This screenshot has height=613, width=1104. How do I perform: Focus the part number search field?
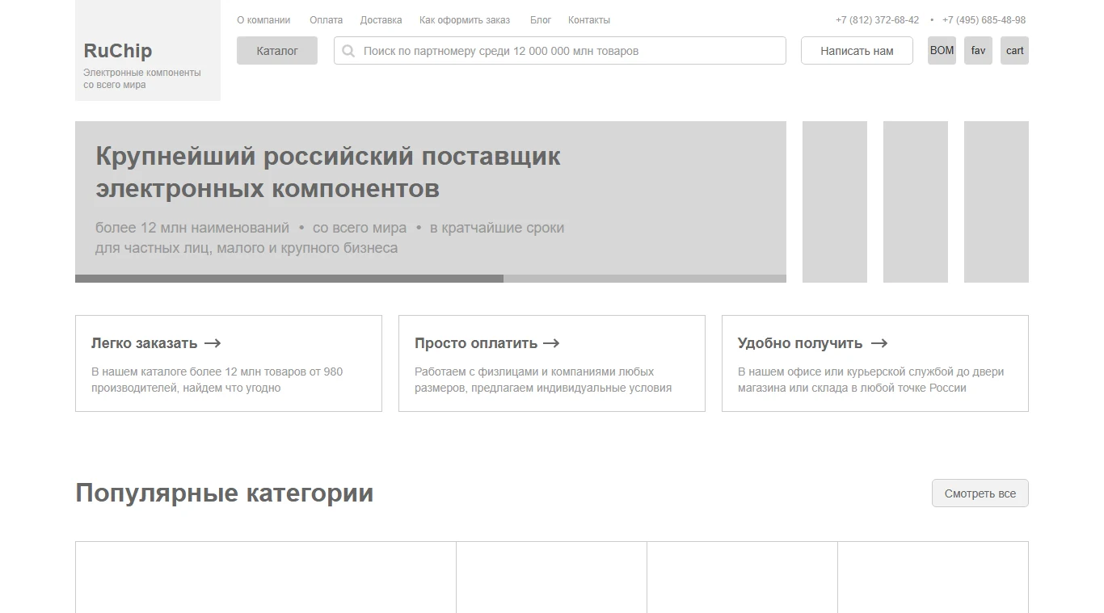point(559,50)
